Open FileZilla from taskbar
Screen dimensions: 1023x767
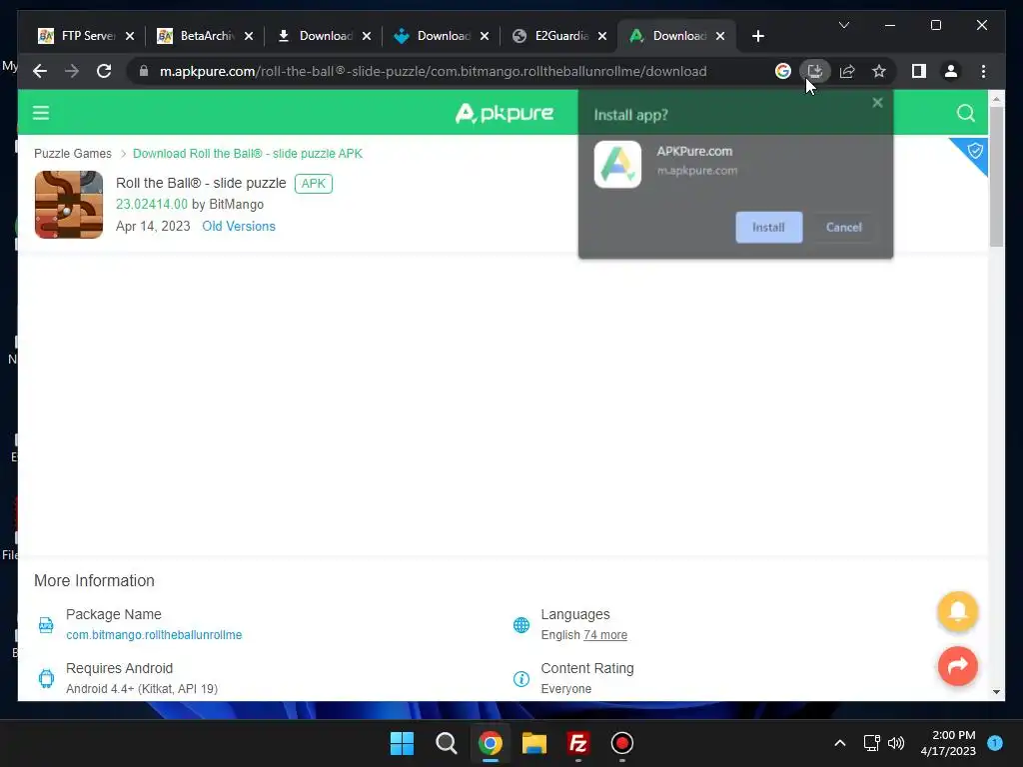click(x=578, y=743)
